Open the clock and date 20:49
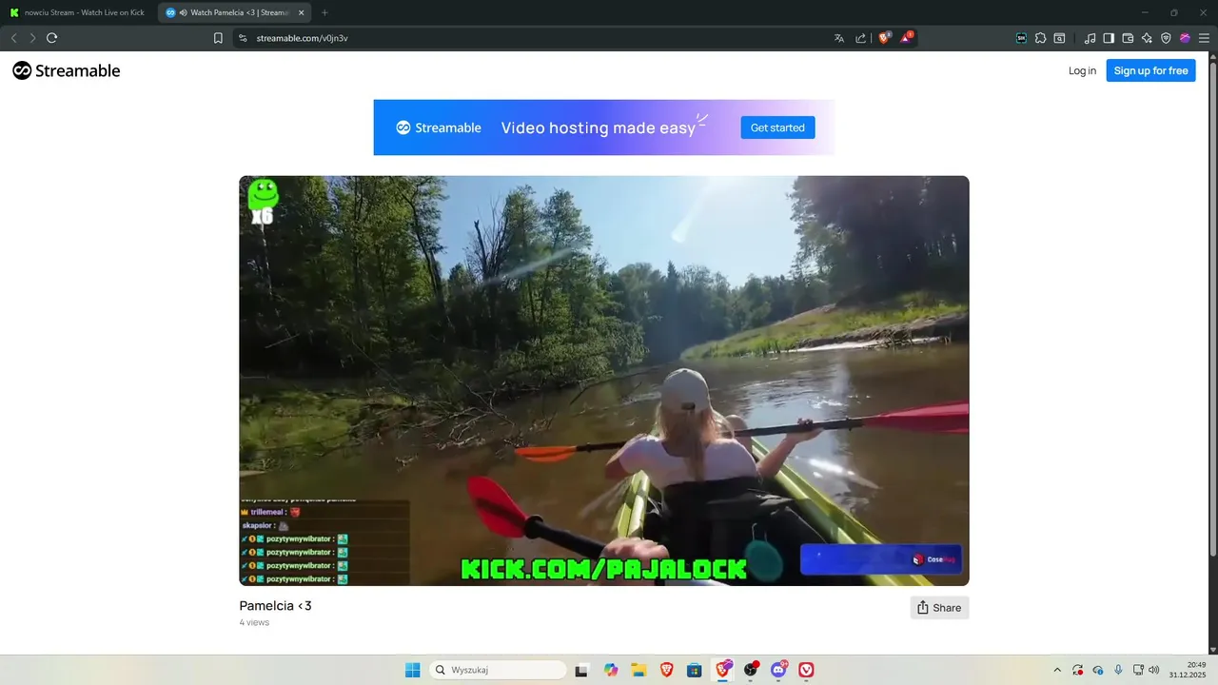1218x685 pixels. pyautogui.click(x=1189, y=670)
